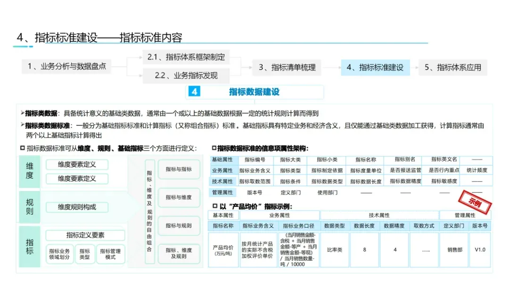509x286 pixels.
Task: Click the '指标业务口径' column header
Action: pyautogui.click(x=298, y=226)
